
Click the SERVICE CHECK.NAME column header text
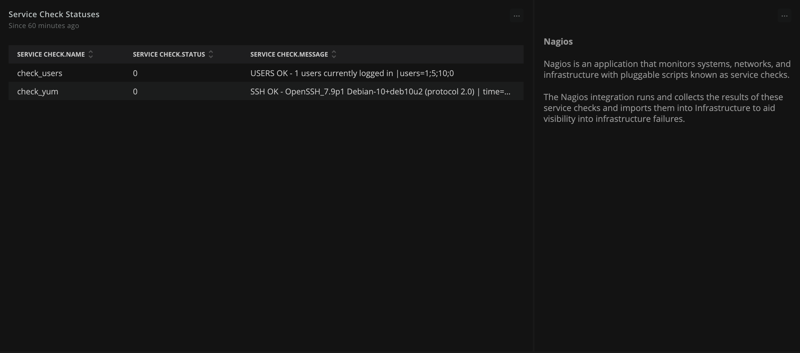tap(51, 54)
